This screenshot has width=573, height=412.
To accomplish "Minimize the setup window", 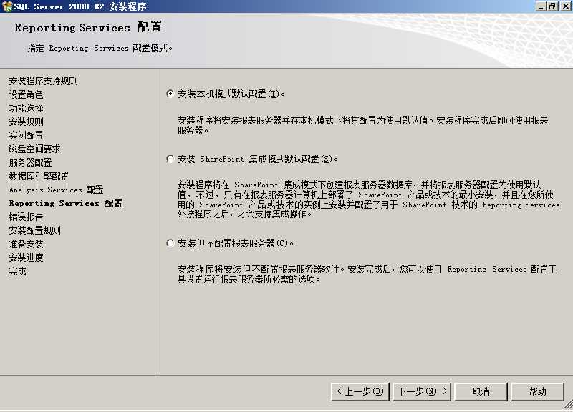I will 541,6.
